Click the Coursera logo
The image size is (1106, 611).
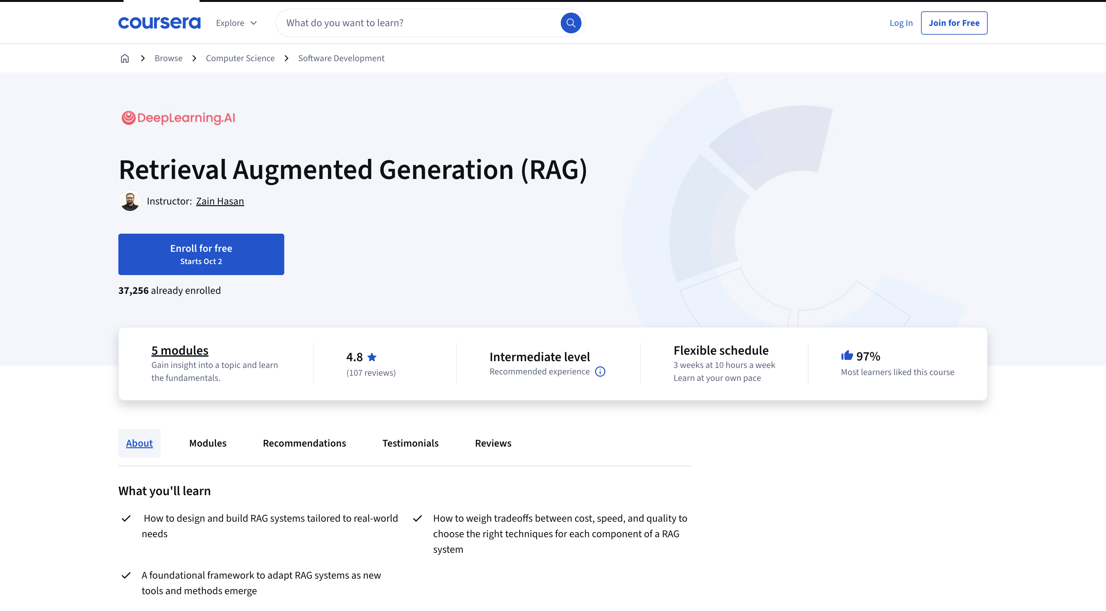(159, 23)
